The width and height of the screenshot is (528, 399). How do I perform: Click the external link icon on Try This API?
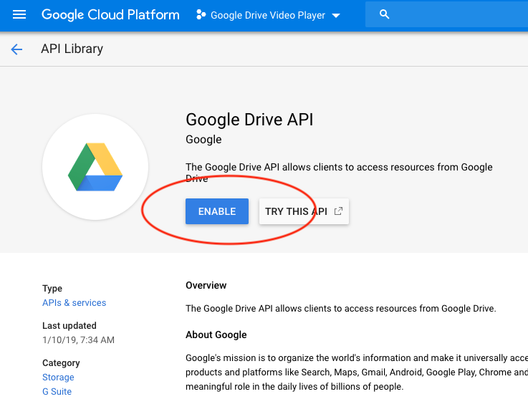(339, 211)
